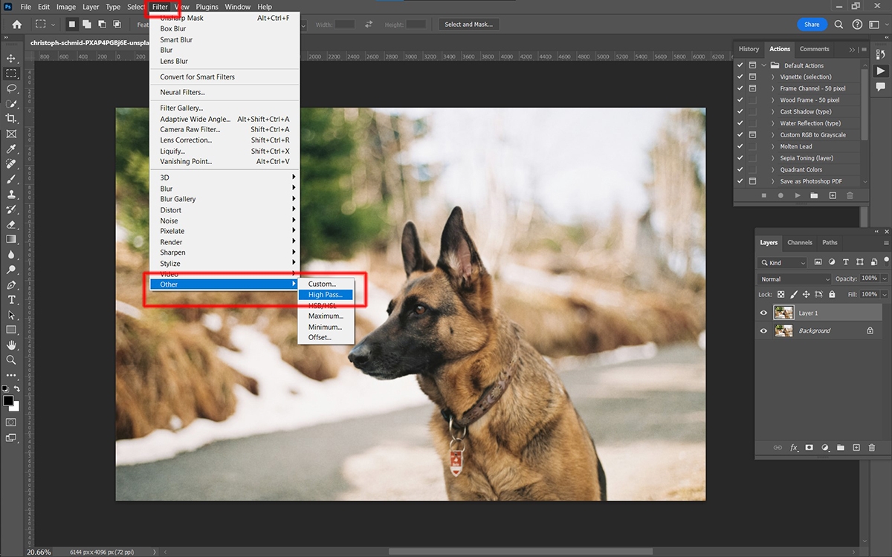Toggle checkmark for Molten Lead action
The width and height of the screenshot is (892, 557).
tap(740, 146)
